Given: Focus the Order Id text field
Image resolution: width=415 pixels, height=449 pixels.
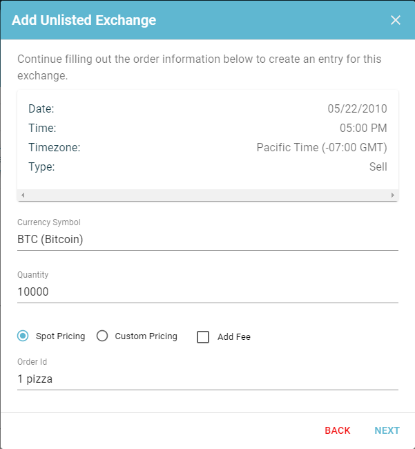Looking at the screenshot, I should [208, 379].
